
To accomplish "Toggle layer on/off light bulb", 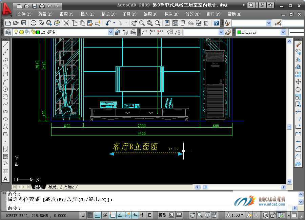I will click(x=16, y=32).
